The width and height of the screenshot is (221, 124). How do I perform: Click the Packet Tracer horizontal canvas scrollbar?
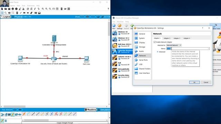click(x=15, y=106)
